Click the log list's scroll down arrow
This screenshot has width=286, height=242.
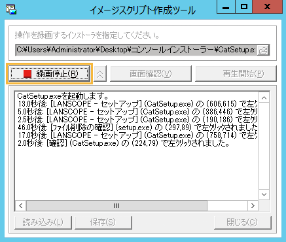point(264,194)
